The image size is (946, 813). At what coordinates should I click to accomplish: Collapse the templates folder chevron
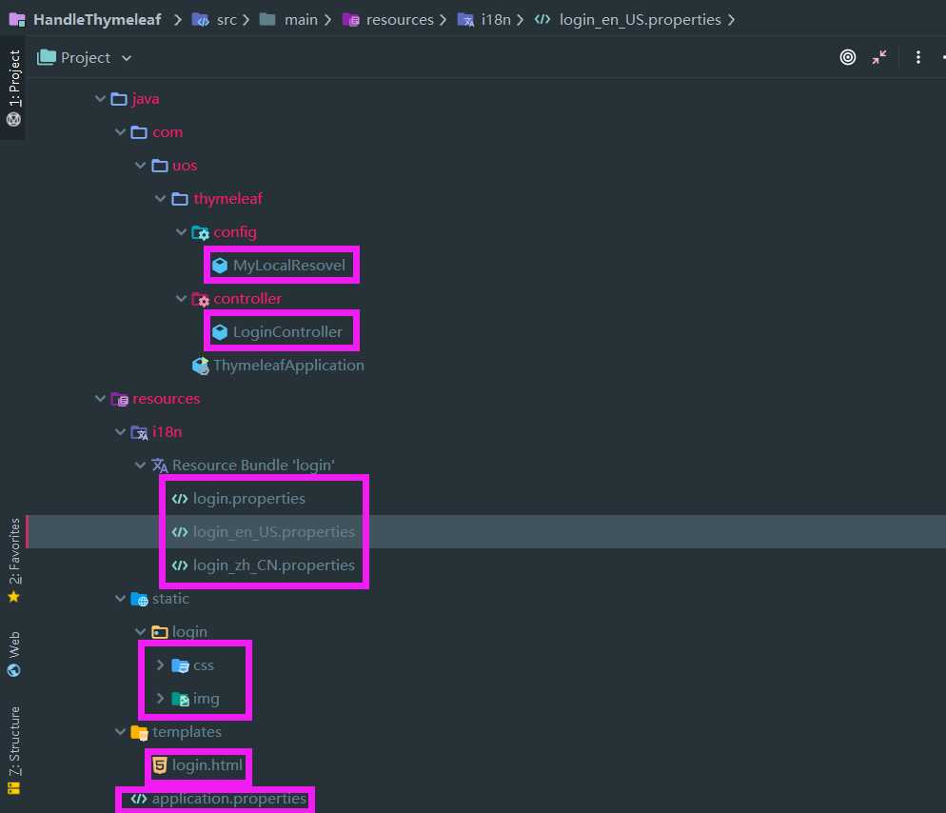[x=120, y=731]
